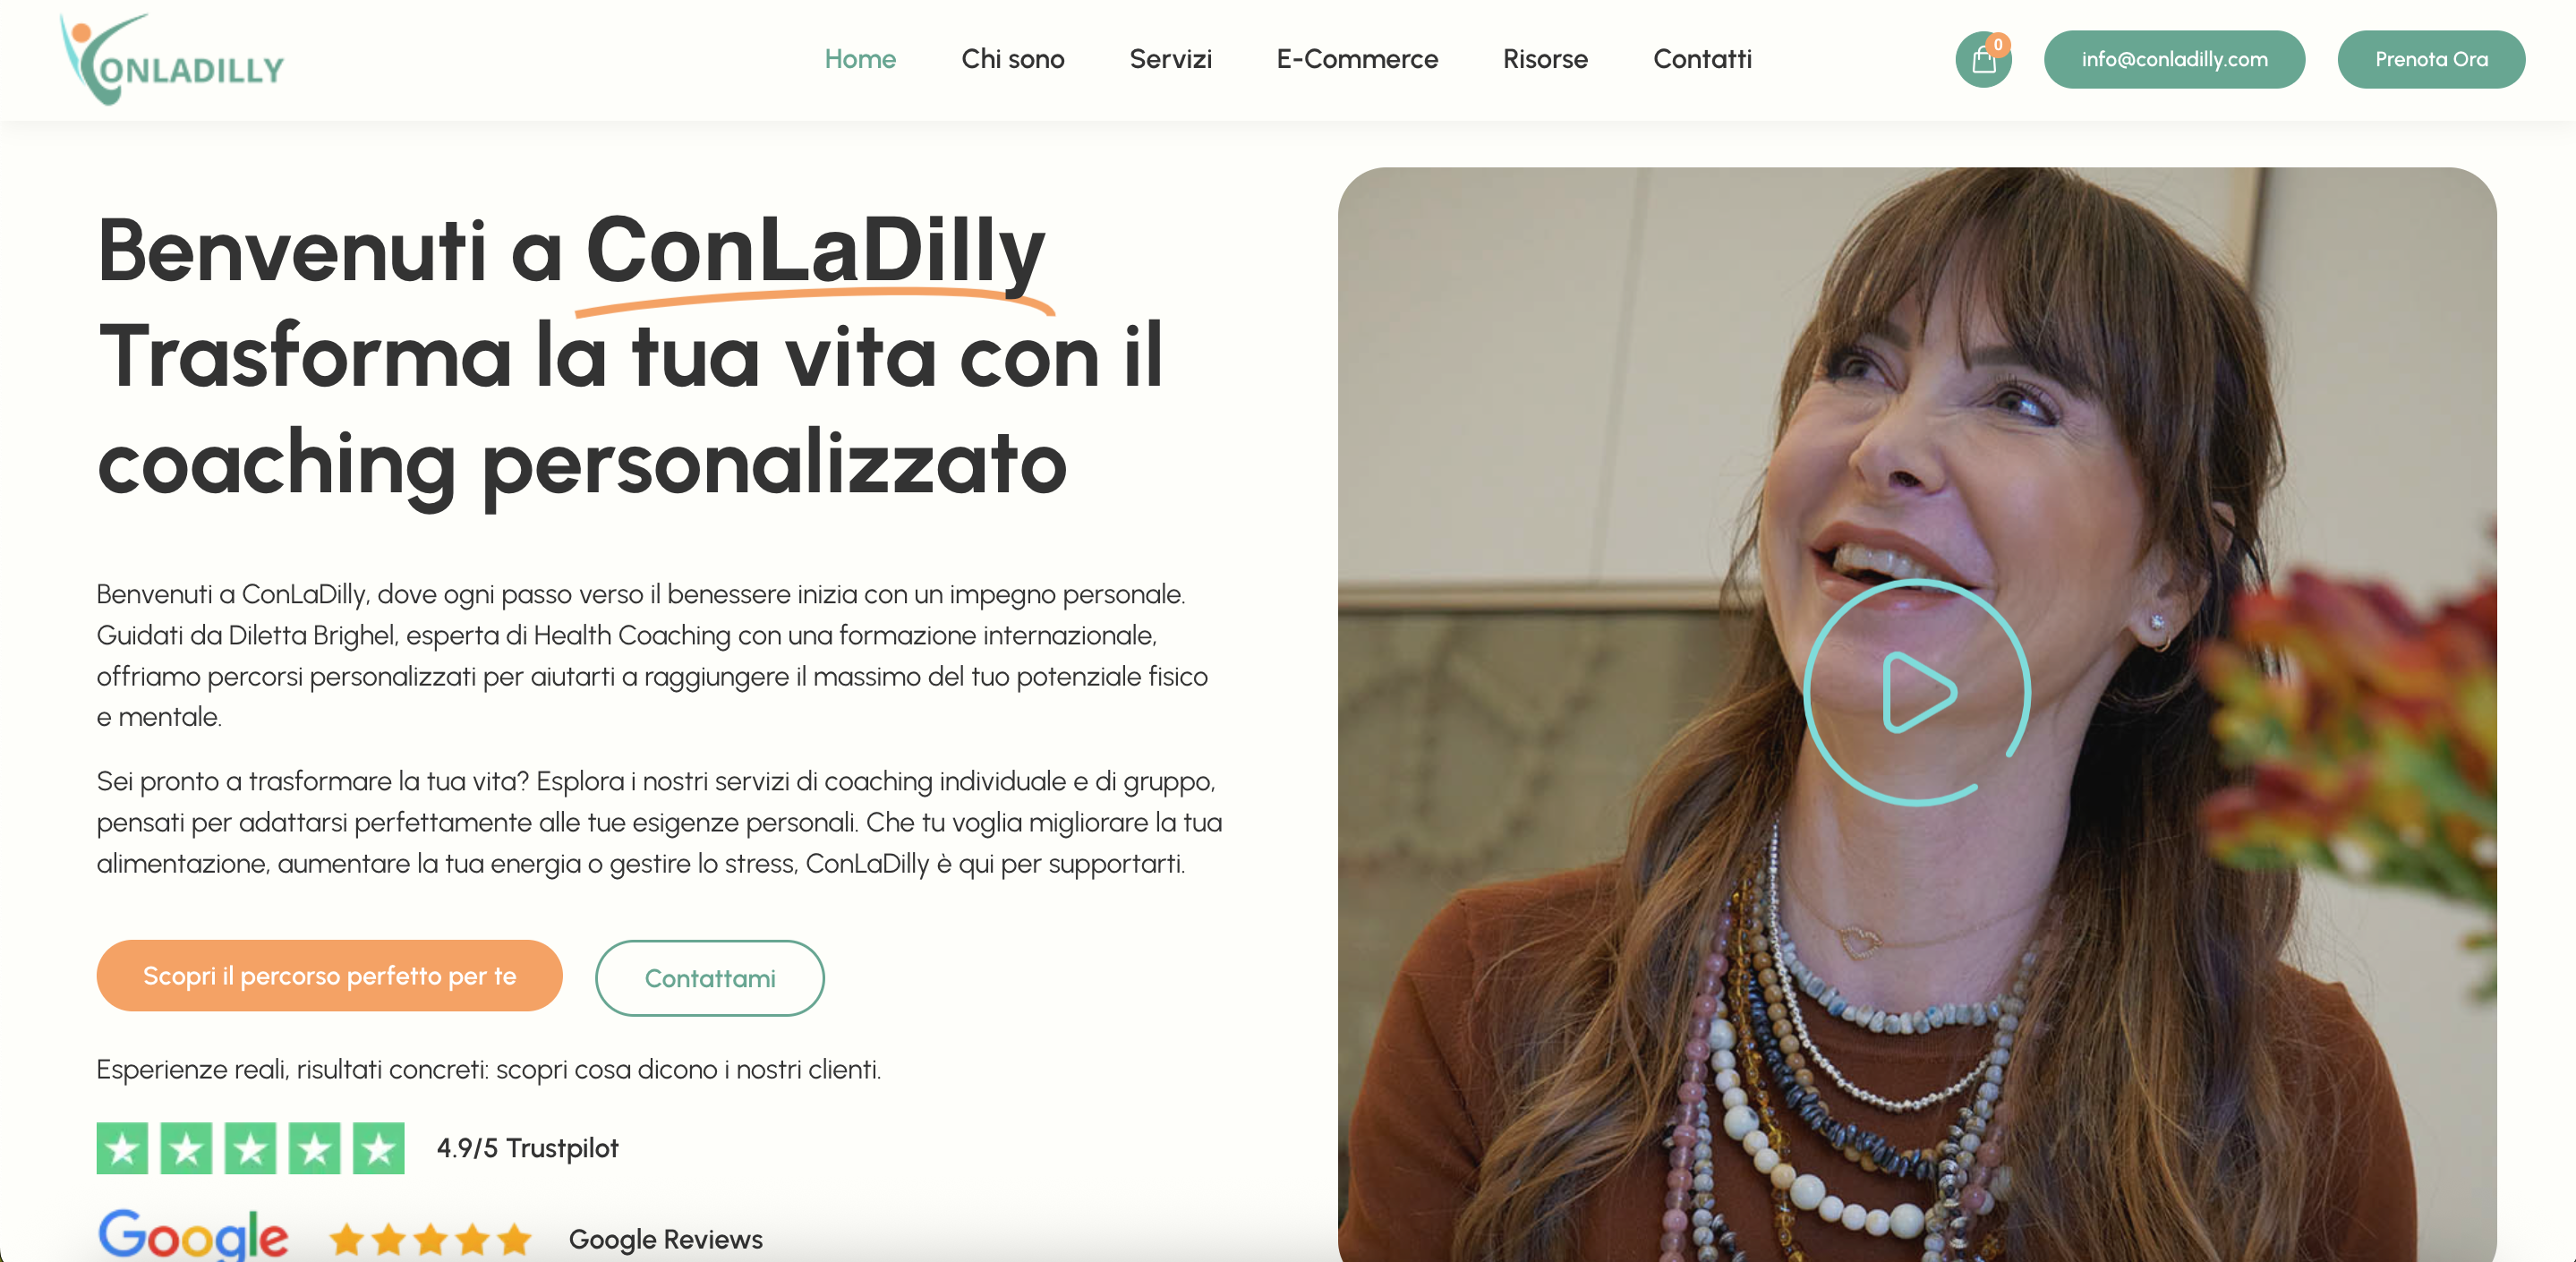Play the video on the hero image
The height and width of the screenshot is (1262, 2576).
coord(1916,692)
